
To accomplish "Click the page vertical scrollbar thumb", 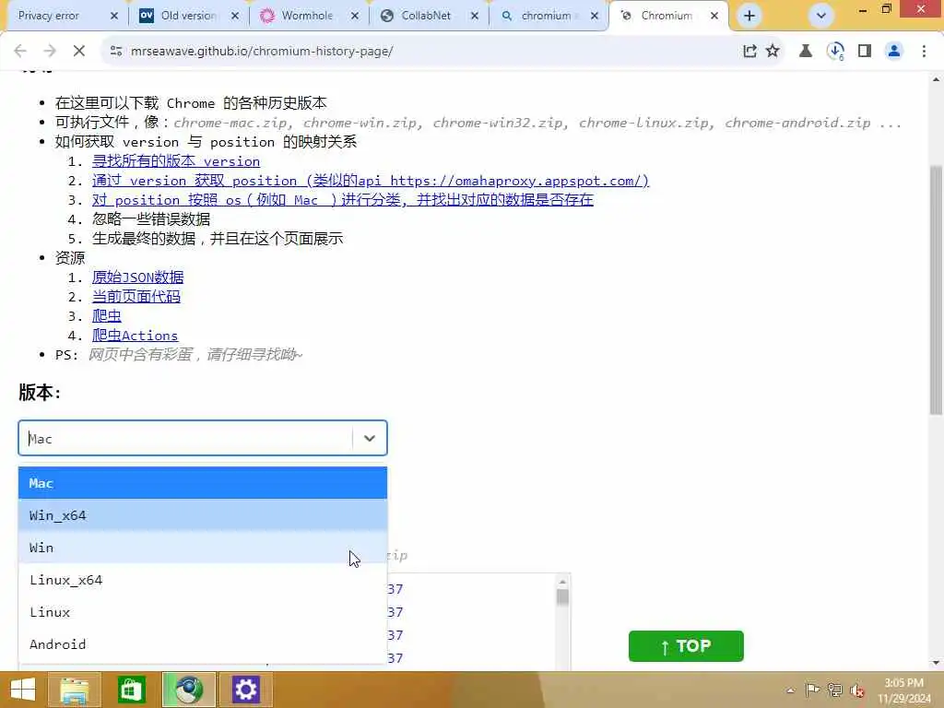I will [936, 289].
